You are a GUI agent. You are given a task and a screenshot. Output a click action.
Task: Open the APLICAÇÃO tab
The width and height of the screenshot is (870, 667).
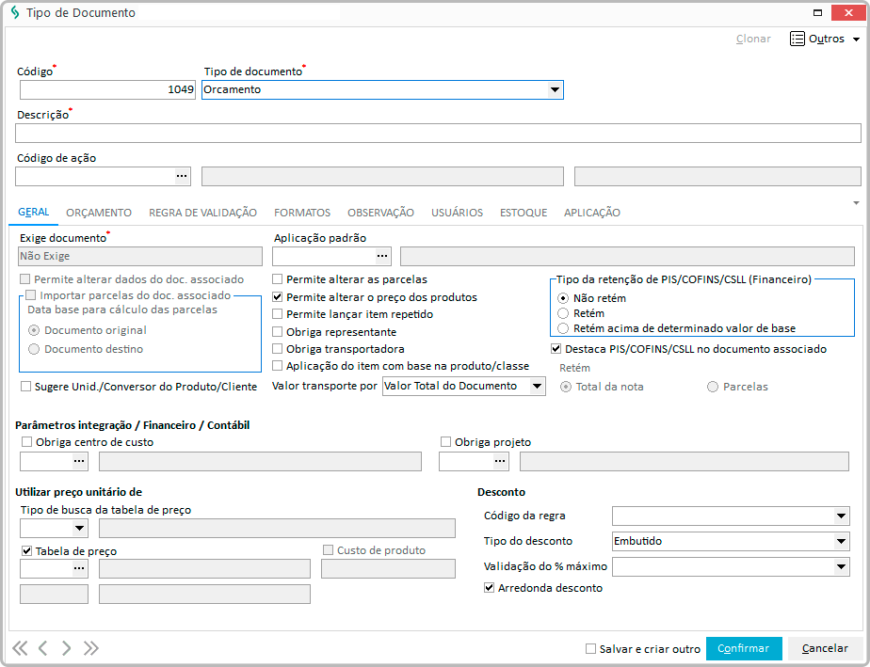pos(592,213)
